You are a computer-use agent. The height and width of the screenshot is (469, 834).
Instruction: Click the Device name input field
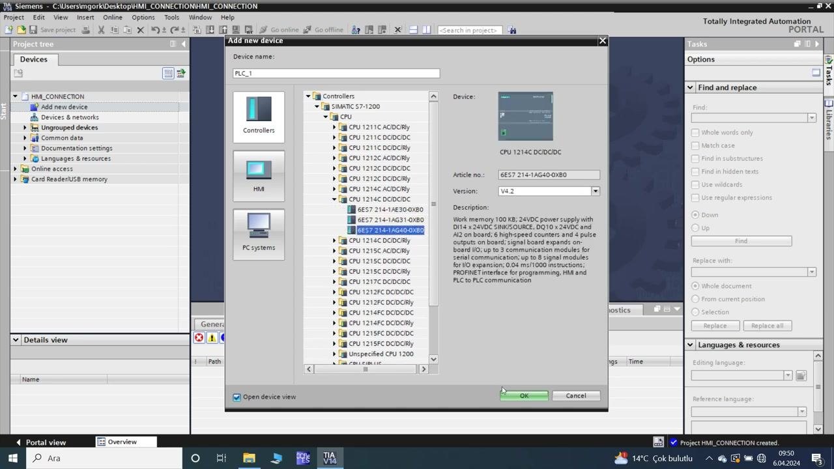[336, 73]
